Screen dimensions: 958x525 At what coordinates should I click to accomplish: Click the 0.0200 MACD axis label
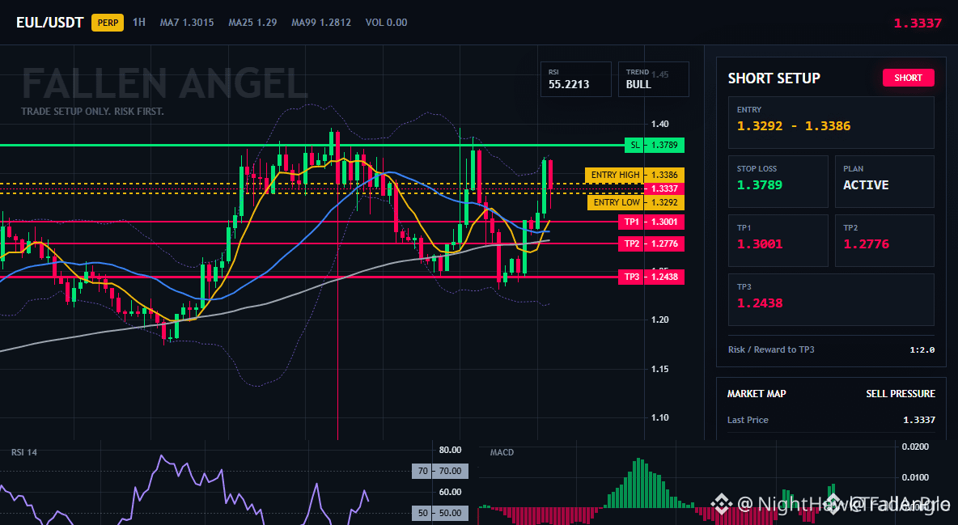coord(915,447)
